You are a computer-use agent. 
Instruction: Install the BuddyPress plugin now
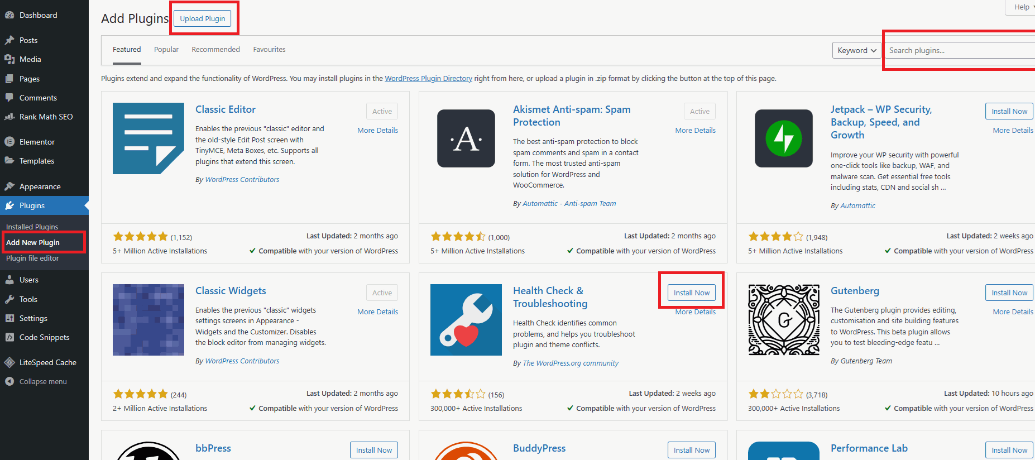click(x=692, y=450)
